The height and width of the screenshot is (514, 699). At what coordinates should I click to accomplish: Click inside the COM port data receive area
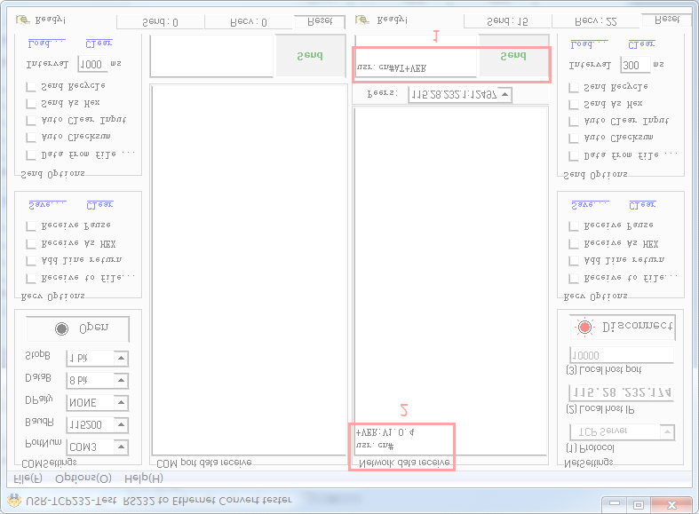pos(249,270)
